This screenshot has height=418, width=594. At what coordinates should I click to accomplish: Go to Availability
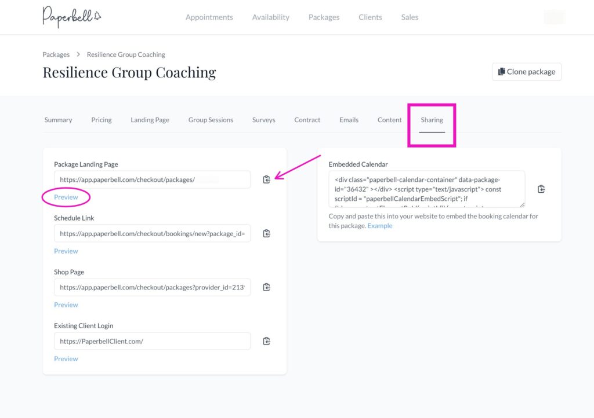(270, 17)
